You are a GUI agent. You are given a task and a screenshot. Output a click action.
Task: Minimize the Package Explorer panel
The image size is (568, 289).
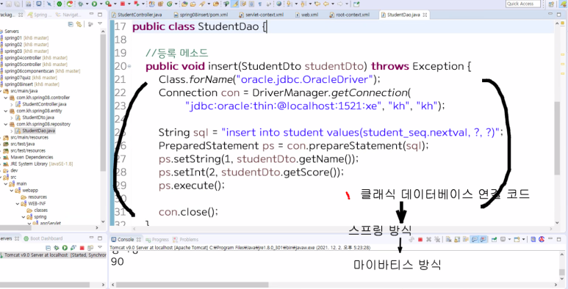pyautogui.click(x=92, y=15)
